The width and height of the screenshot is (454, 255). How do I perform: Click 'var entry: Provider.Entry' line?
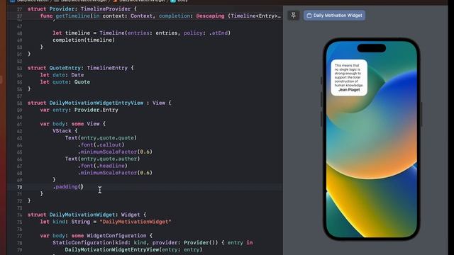coord(79,110)
